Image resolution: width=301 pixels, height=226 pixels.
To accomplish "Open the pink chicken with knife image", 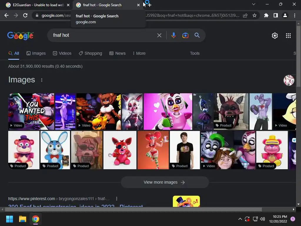I will click(168, 112).
